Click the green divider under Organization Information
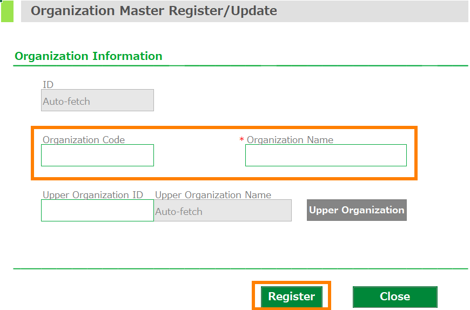The height and width of the screenshot is (310, 470). (240, 65)
